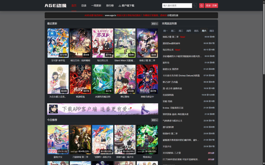Click the 神椿市建设中 title text
Image resolution: width=265 pixels, height=165 pixels.
point(147,97)
